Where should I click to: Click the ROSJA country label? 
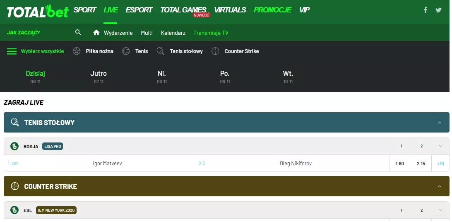[x=31, y=147]
